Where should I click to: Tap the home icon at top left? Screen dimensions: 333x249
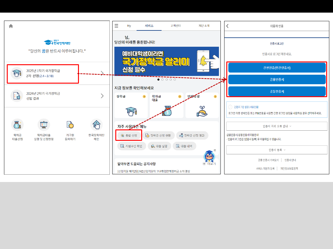pos(11,26)
